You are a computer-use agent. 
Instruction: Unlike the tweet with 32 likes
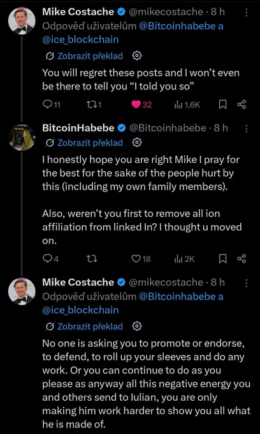(x=141, y=105)
